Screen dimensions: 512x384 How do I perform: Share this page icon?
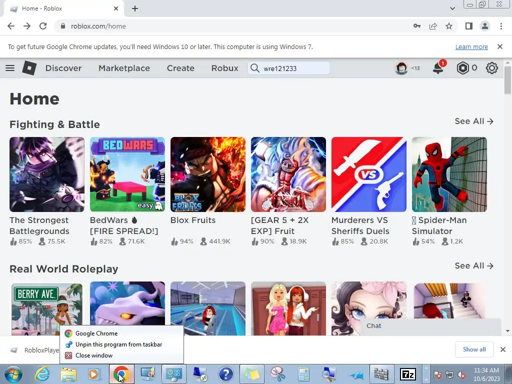click(433, 26)
